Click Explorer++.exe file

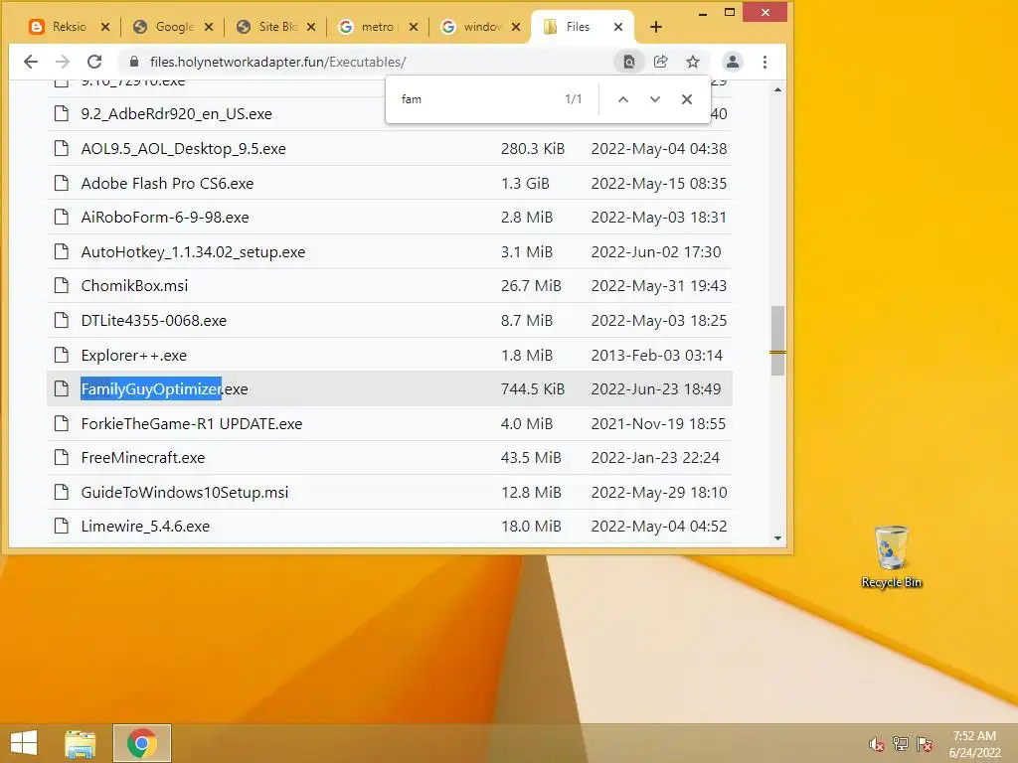(x=134, y=356)
